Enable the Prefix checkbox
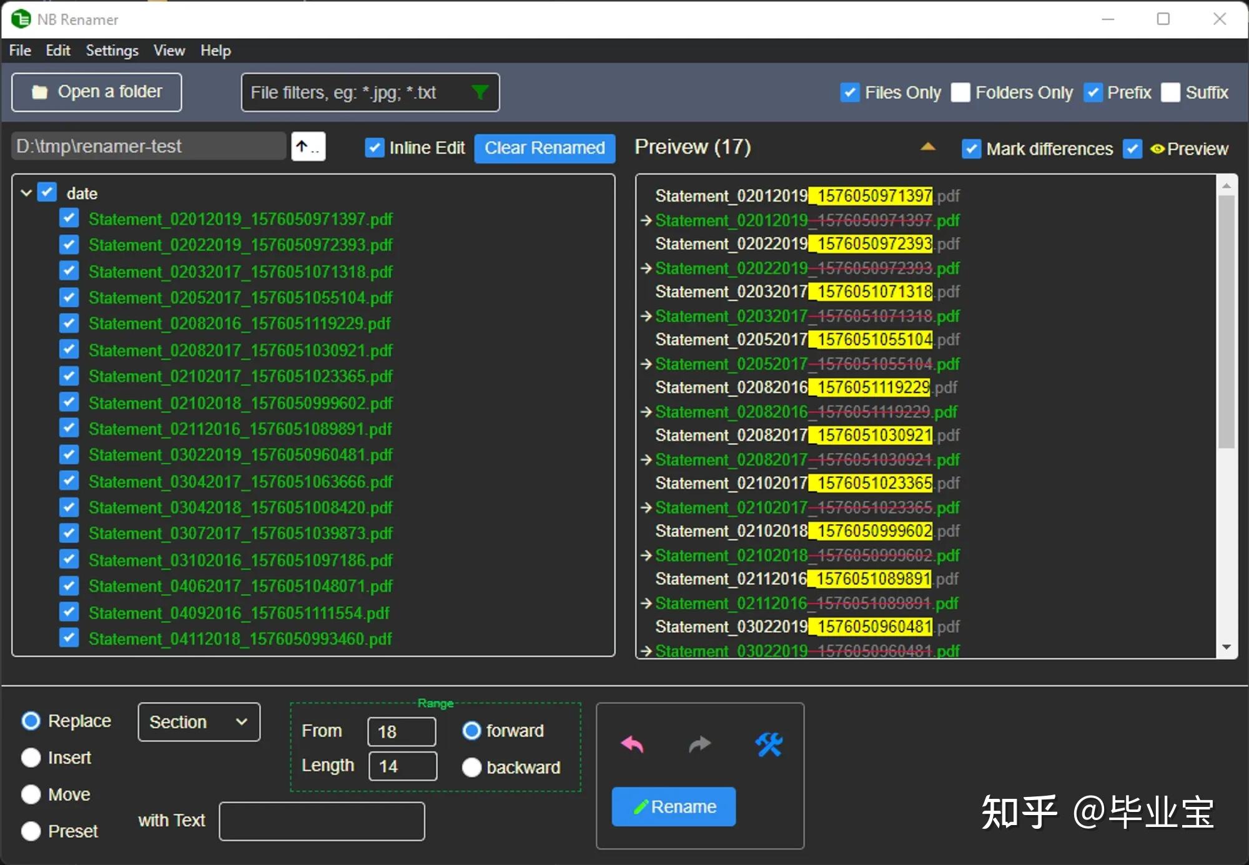Viewport: 1249px width, 865px height. tap(1093, 92)
